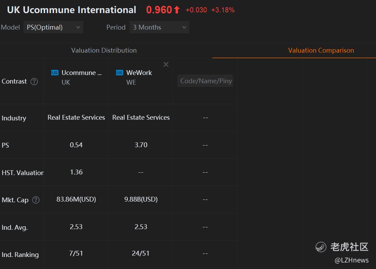Viewport: 376px width, 269px height.
Task: Remove WeWork column with X icon
Action: click(166, 64)
